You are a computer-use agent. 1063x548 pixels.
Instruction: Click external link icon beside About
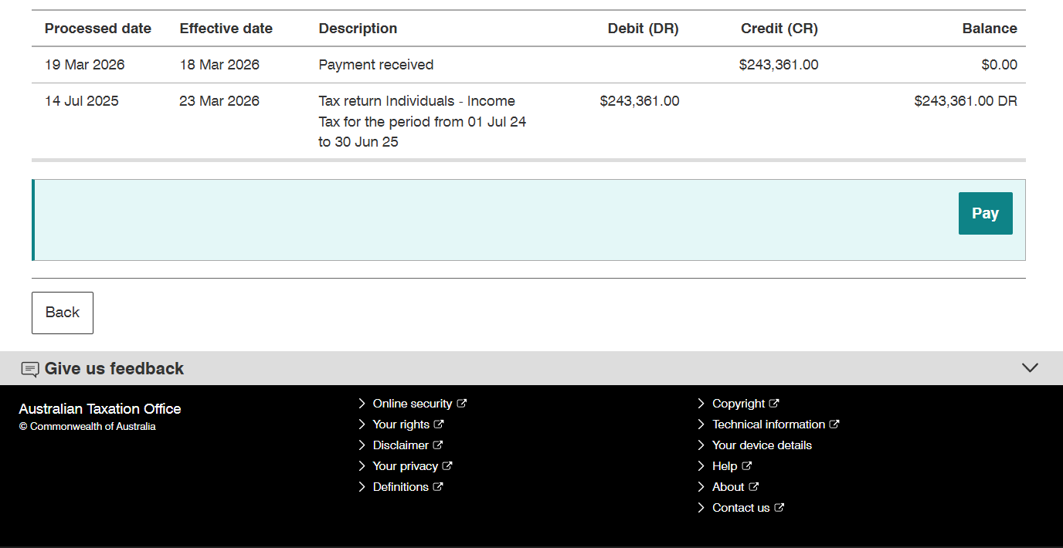(x=754, y=486)
